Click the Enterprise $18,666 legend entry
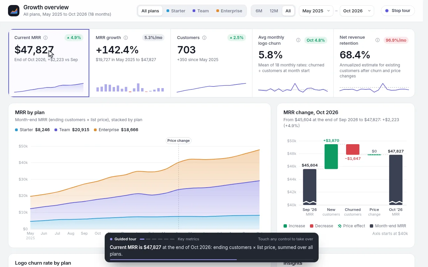 [116, 129]
